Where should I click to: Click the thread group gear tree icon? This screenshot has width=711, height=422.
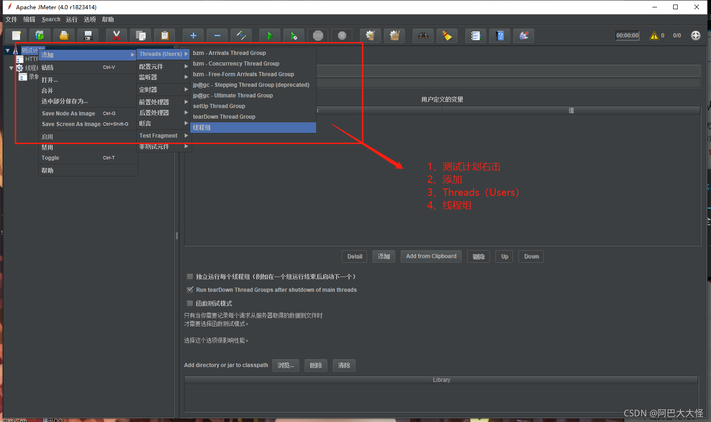click(x=19, y=68)
